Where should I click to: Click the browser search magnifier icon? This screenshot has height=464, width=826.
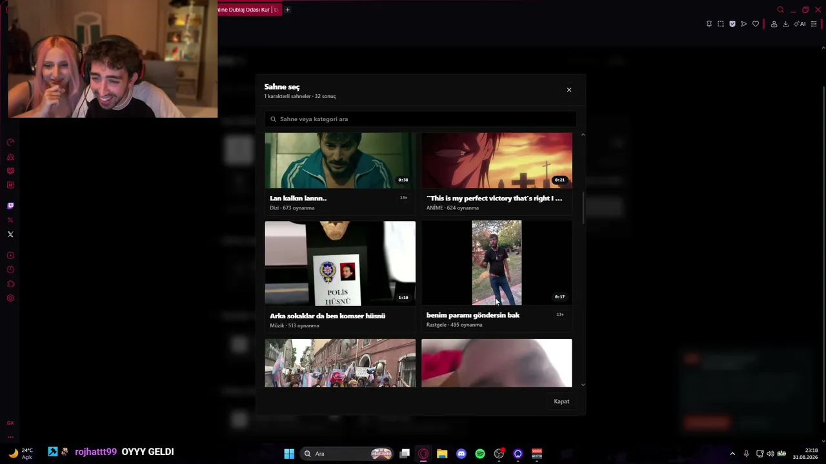tap(781, 10)
